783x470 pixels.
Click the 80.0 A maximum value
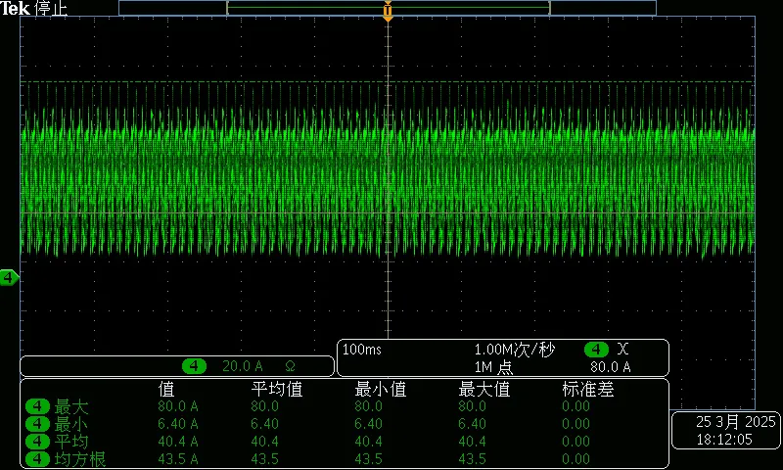point(178,406)
